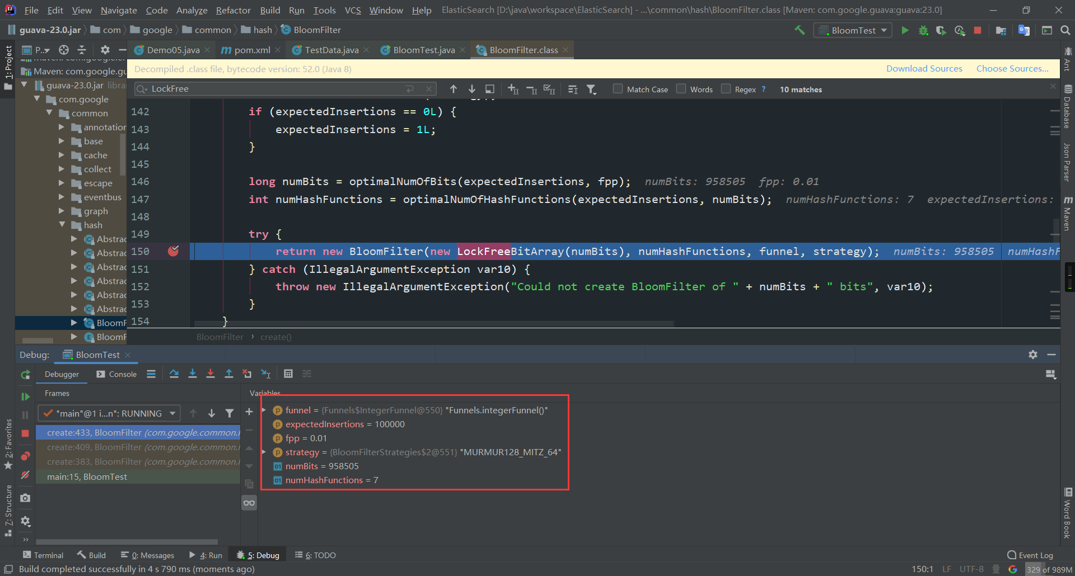The height and width of the screenshot is (576, 1075).
Task: Click the glasses show watches icon
Action: pos(249,503)
